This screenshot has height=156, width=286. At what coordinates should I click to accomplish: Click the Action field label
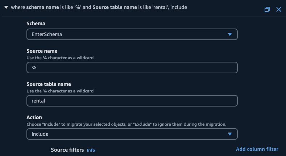[34, 117]
